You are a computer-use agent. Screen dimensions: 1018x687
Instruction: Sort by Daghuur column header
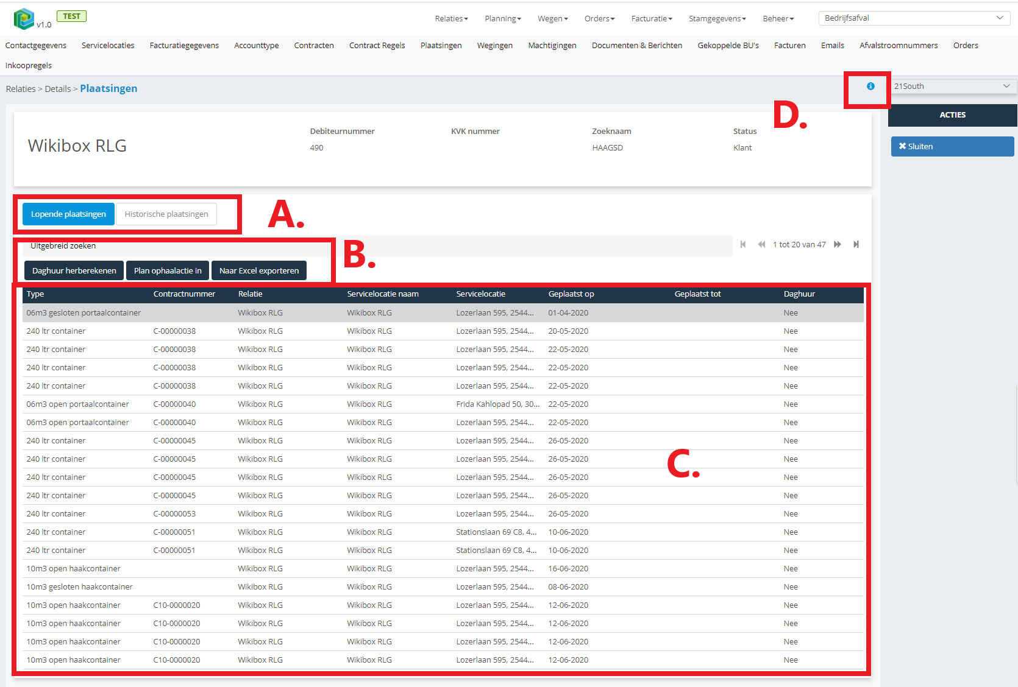point(799,294)
